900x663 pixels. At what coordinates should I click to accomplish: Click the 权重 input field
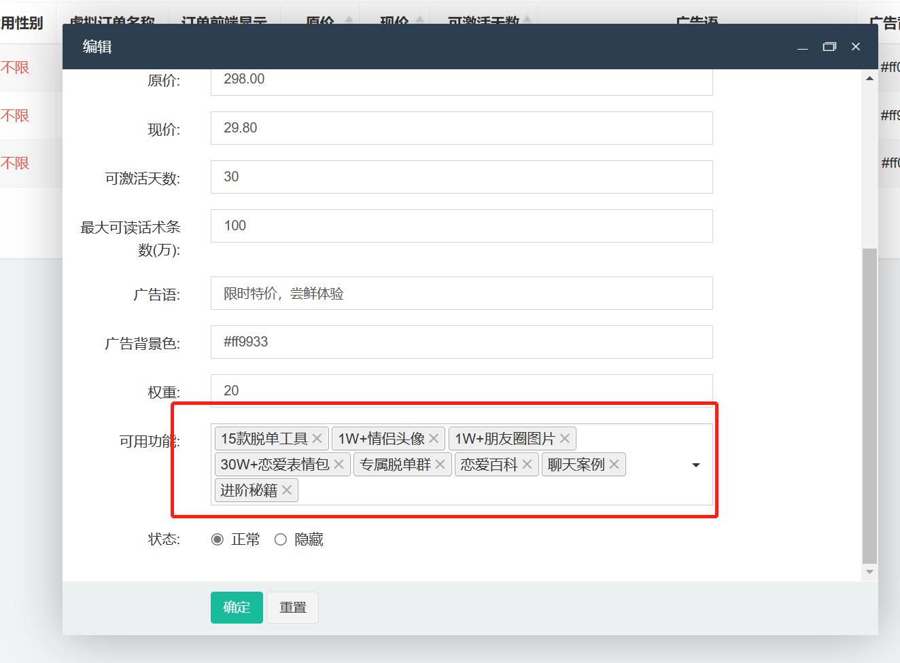pos(462,391)
